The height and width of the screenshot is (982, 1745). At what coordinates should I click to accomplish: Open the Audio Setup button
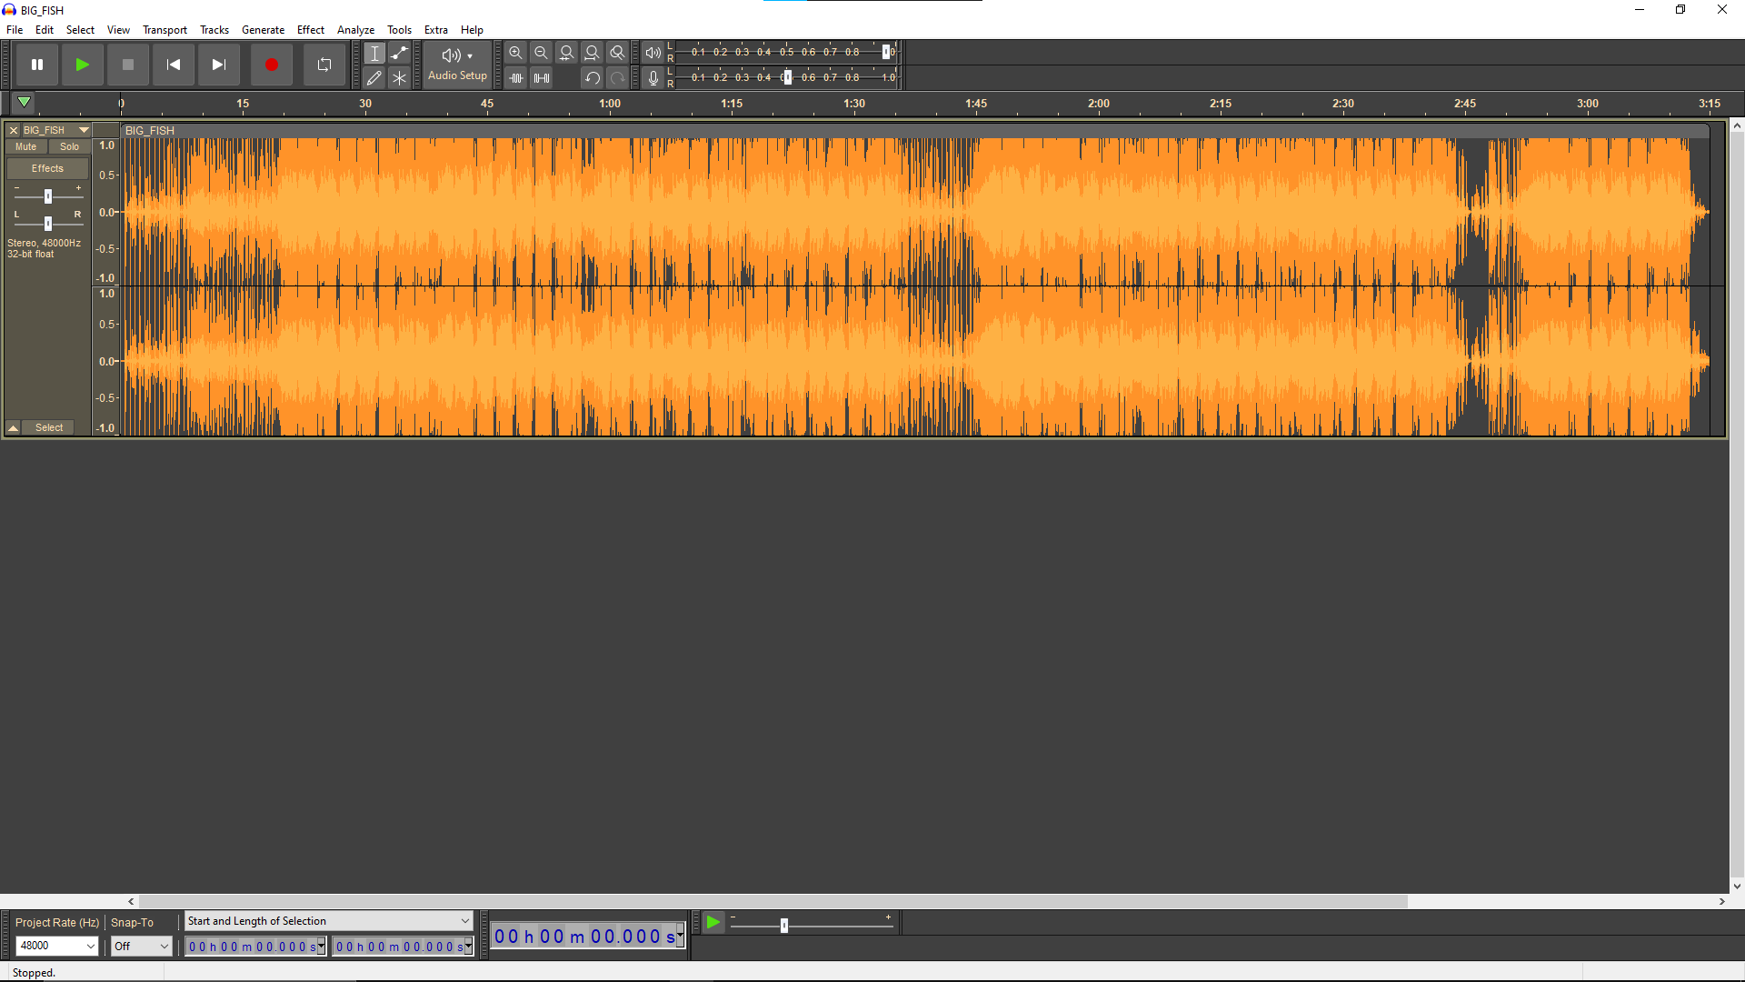coord(457,64)
